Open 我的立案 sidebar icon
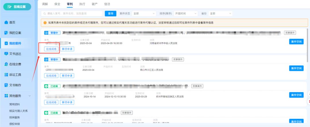310x127 pixels. point(6,33)
